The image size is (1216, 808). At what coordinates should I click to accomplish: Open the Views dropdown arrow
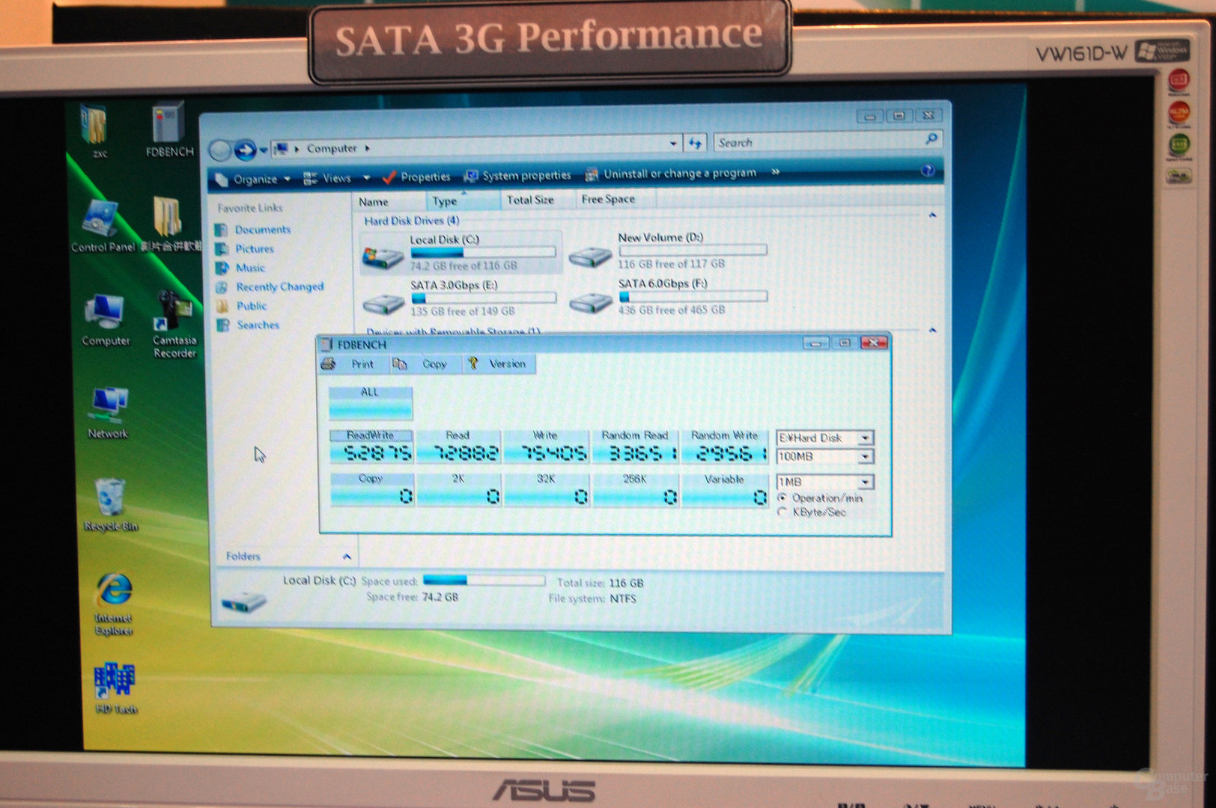[x=366, y=178]
